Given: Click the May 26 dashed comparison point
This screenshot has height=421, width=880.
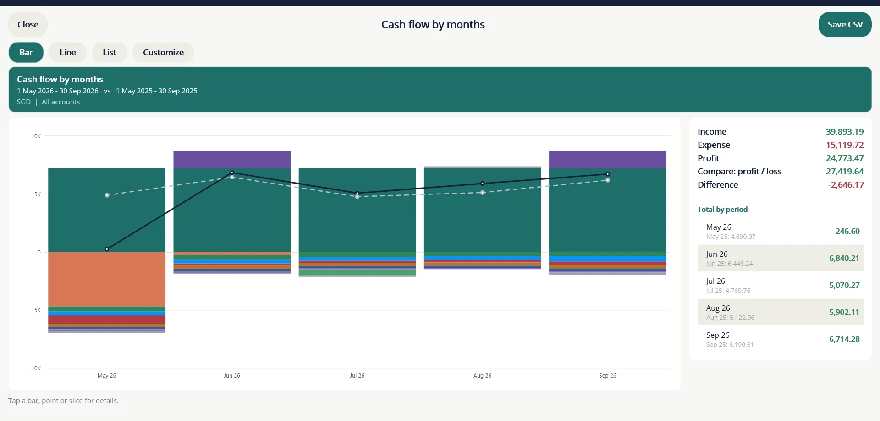Looking at the screenshot, I should 107,195.
